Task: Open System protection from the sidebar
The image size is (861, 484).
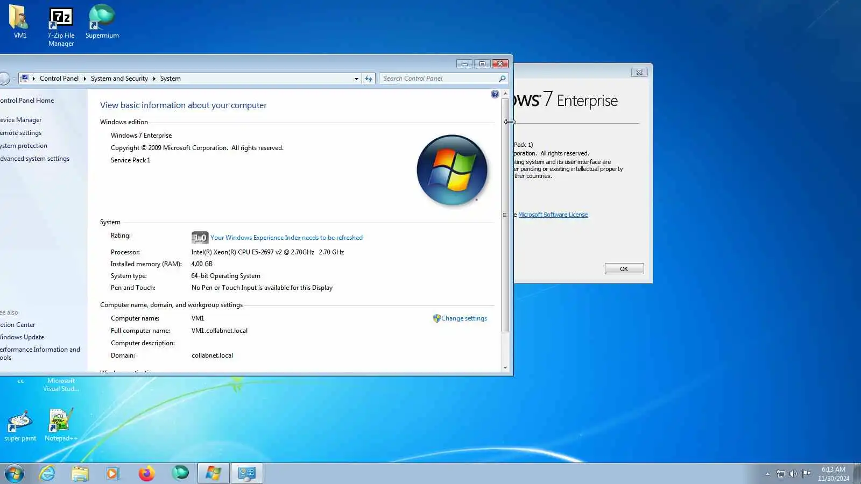Action: 24,146
